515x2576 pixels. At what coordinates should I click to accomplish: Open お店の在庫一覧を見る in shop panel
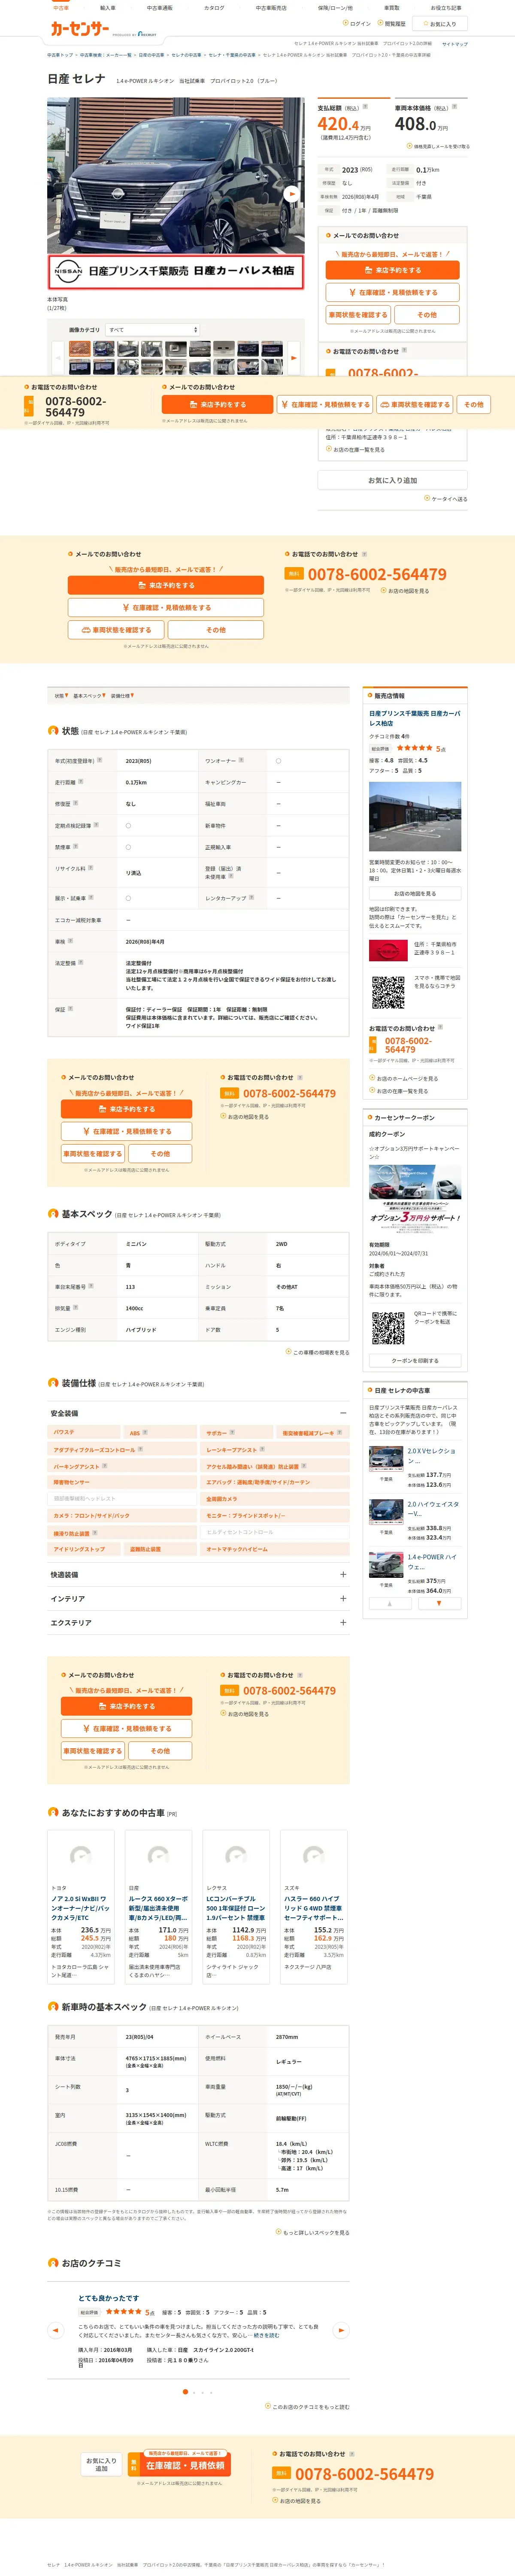click(399, 1091)
